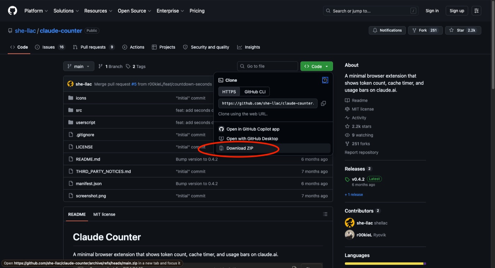Open the Copilot settings icon in header
This screenshot has height=268, width=495.
coord(476,11)
